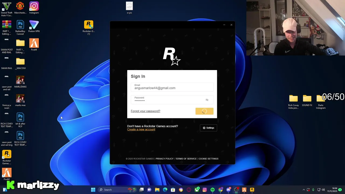Viewport: 345px width, 194px height.
Task: Select the SOUND FX folder
Action: (307, 101)
